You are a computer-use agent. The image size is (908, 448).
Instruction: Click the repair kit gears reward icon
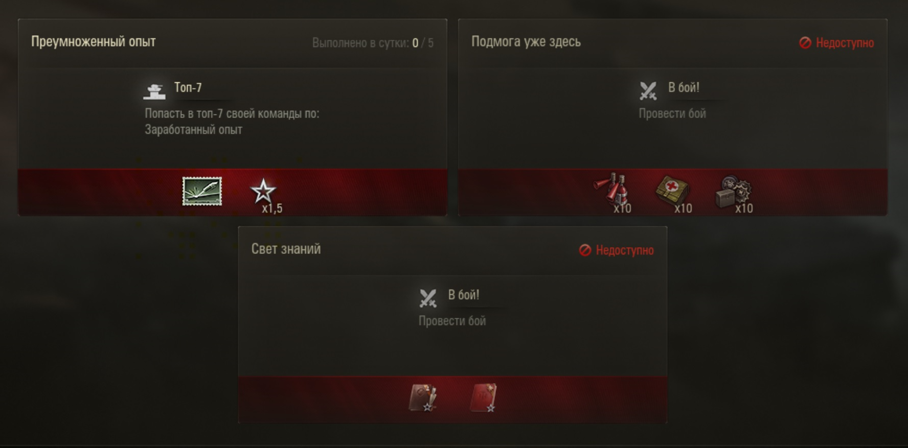coord(734,193)
